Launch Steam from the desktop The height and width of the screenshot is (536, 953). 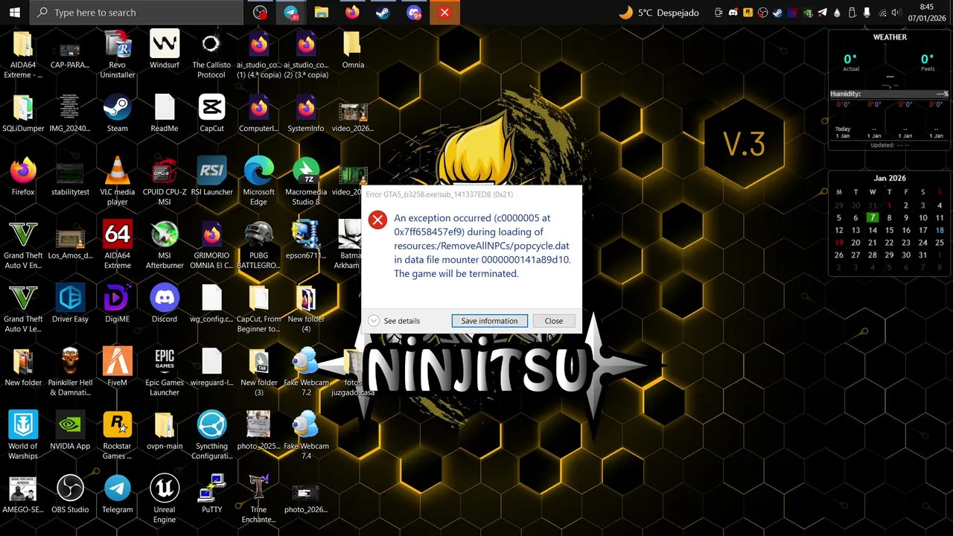pos(118,113)
